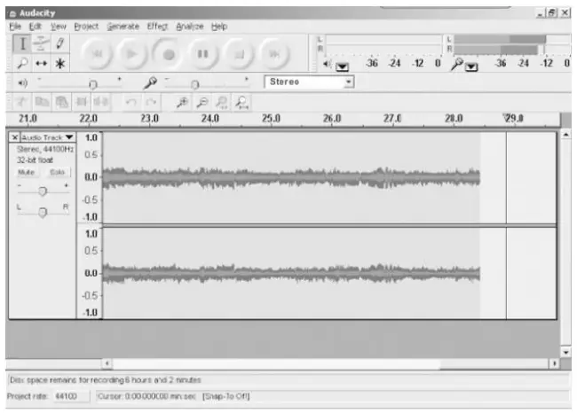577x413 pixels.
Task: Open the Edit menu
Action: coord(35,27)
